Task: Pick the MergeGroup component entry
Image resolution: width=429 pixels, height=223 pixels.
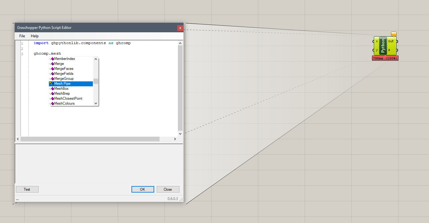Action: [63, 79]
